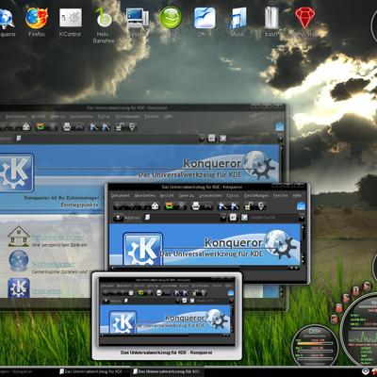377x377 pixels.
Task: Open Extras menu in back Konqueror window
Action: pos(104,117)
